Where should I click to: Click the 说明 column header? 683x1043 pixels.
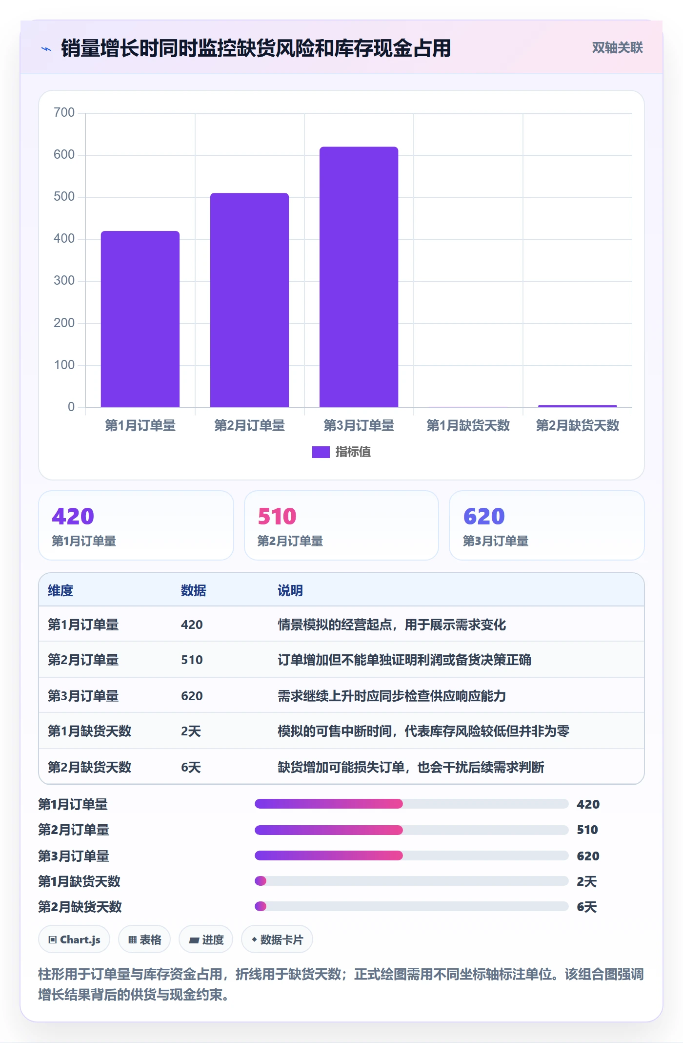point(290,591)
